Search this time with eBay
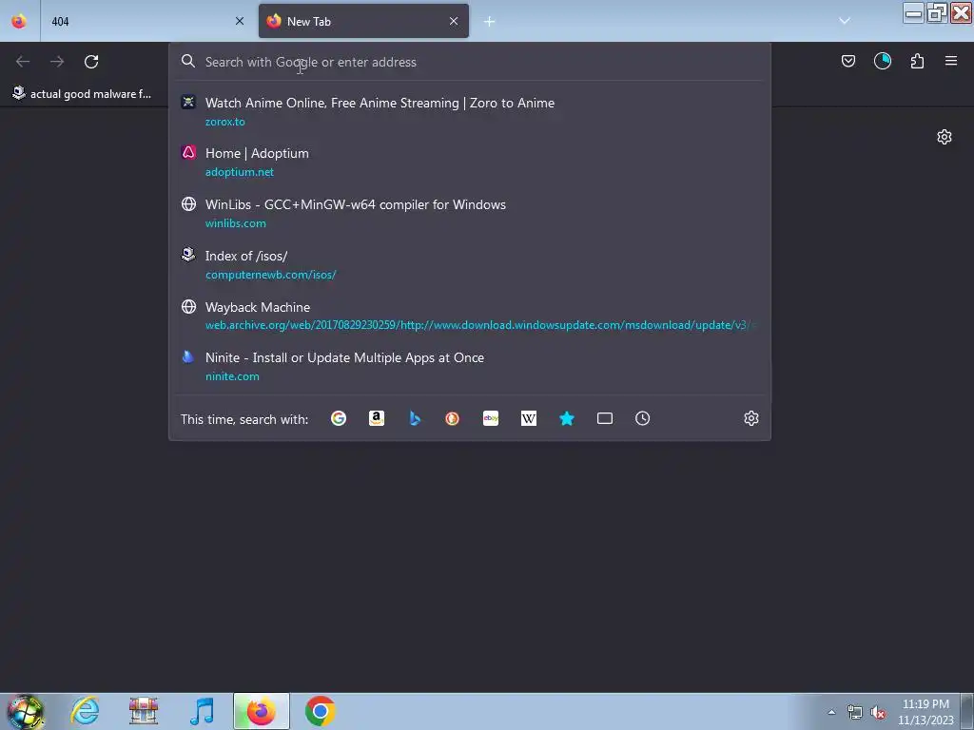 tap(491, 418)
